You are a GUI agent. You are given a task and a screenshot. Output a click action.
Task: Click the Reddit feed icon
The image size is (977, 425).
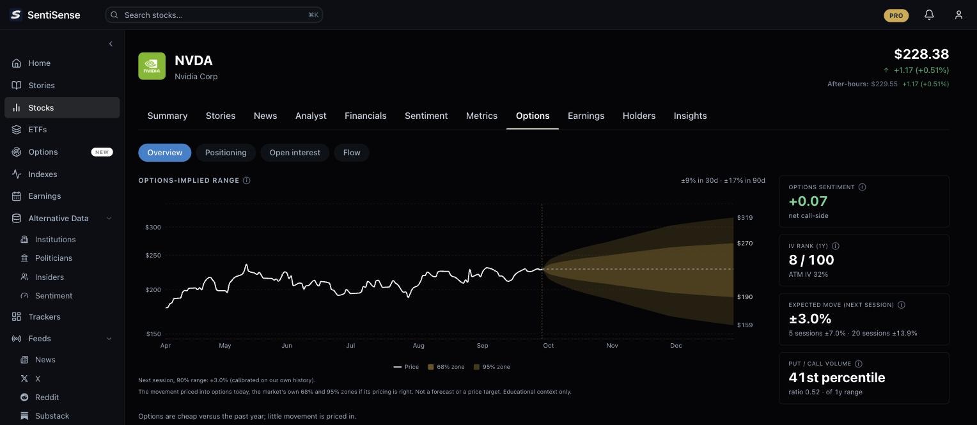24,398
